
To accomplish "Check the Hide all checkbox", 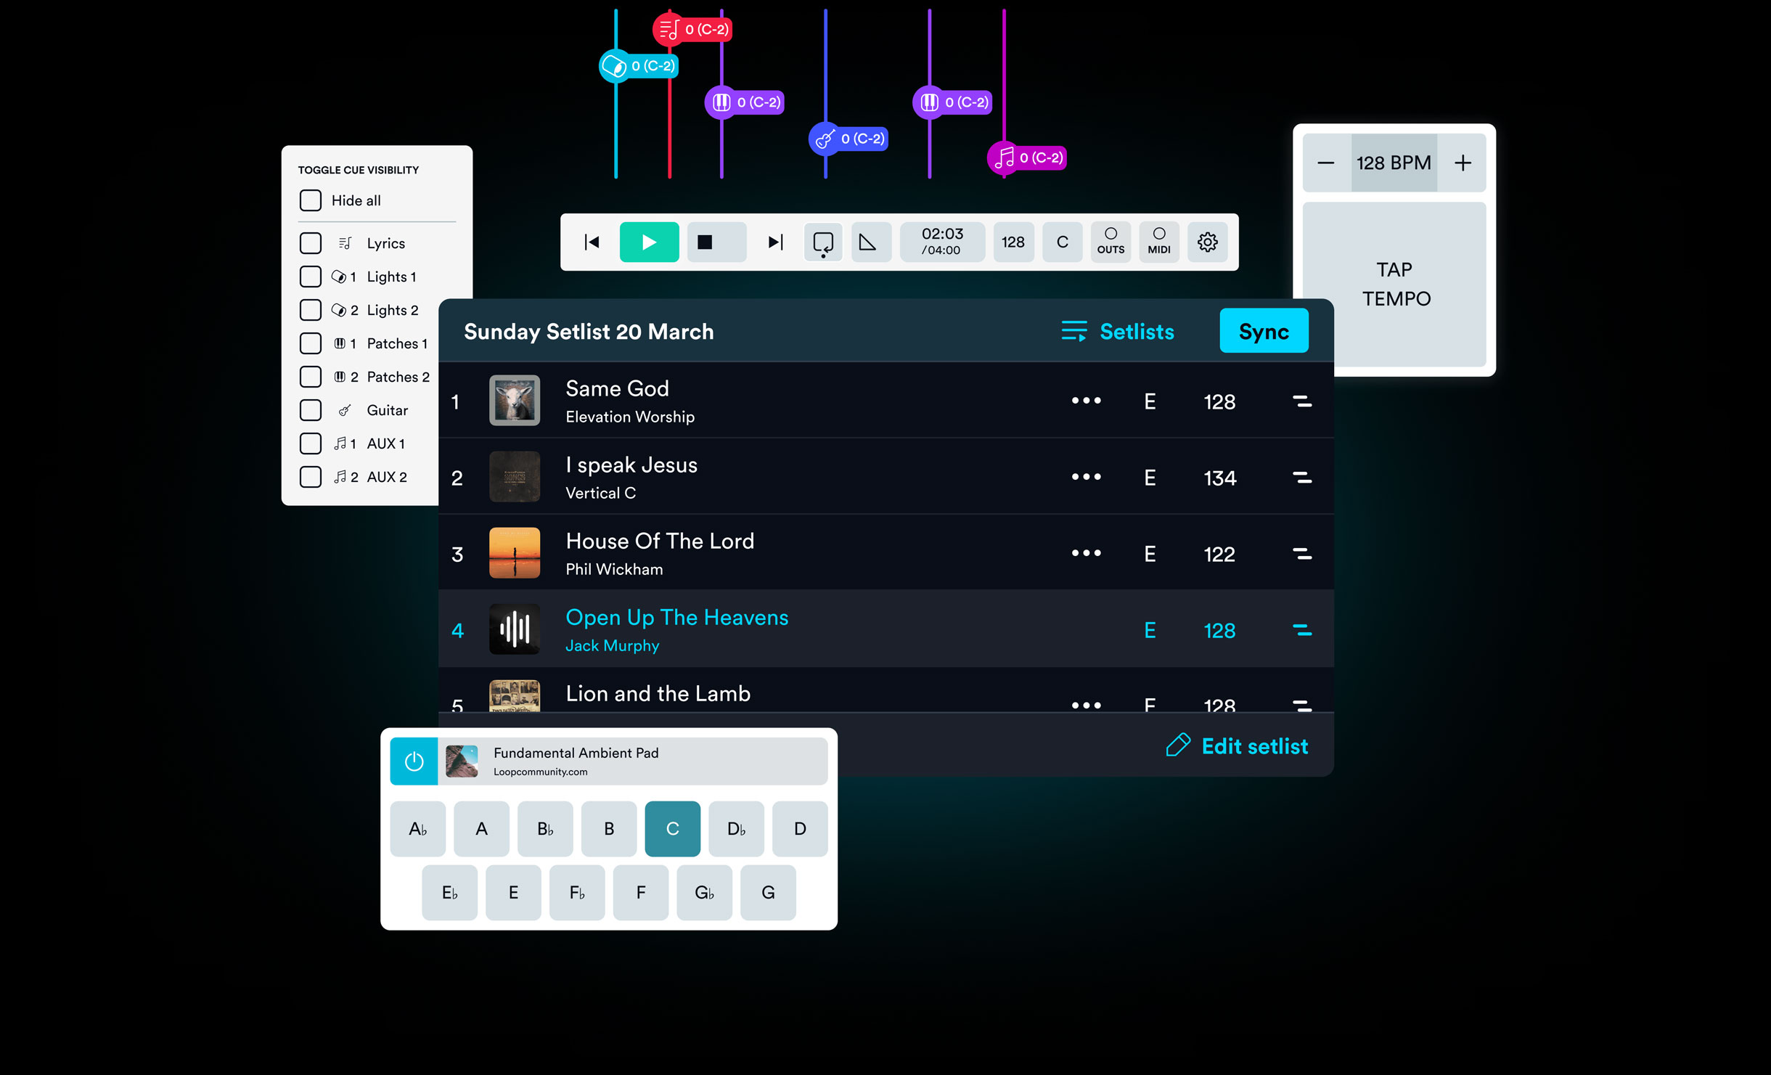I will (311, 201).
